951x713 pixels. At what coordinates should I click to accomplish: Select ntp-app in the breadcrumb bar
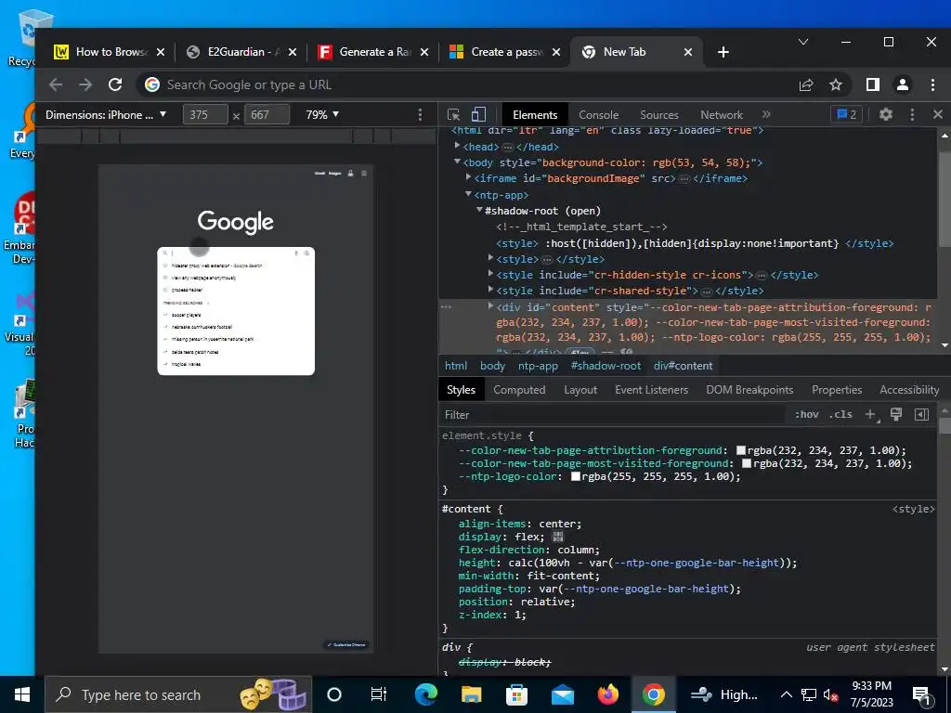coord(538,366)
